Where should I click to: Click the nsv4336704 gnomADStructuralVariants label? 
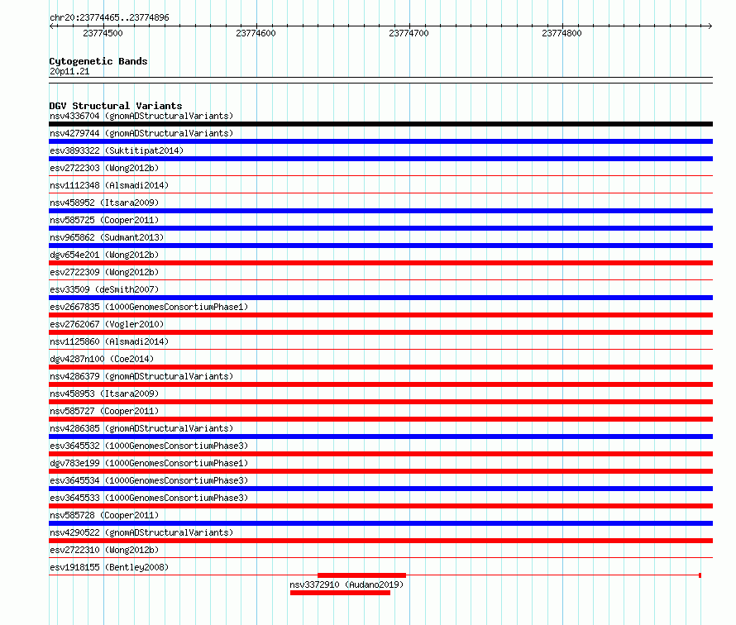(141, 116)
